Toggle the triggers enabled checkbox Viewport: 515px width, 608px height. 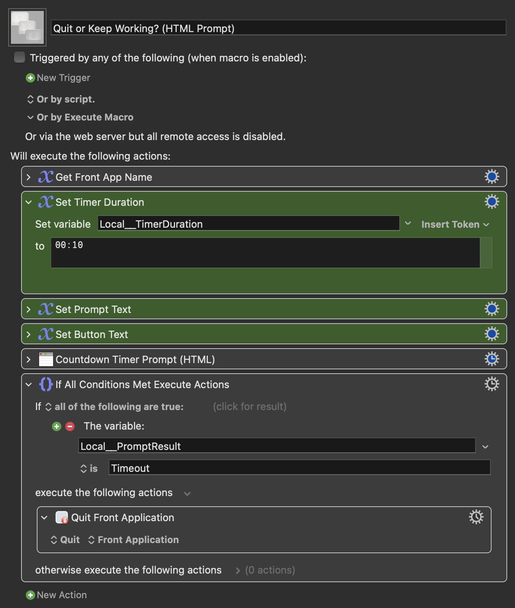tap(20, 58)
